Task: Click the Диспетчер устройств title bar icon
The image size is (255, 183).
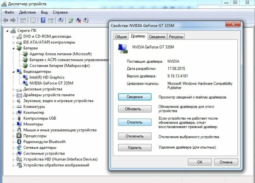Action: 4,4
